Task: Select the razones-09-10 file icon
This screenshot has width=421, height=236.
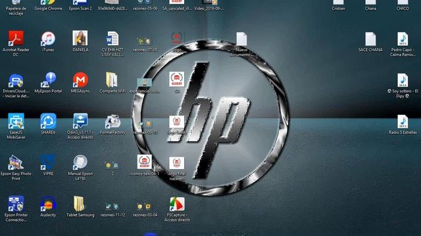Action: (x=145, y=124)
